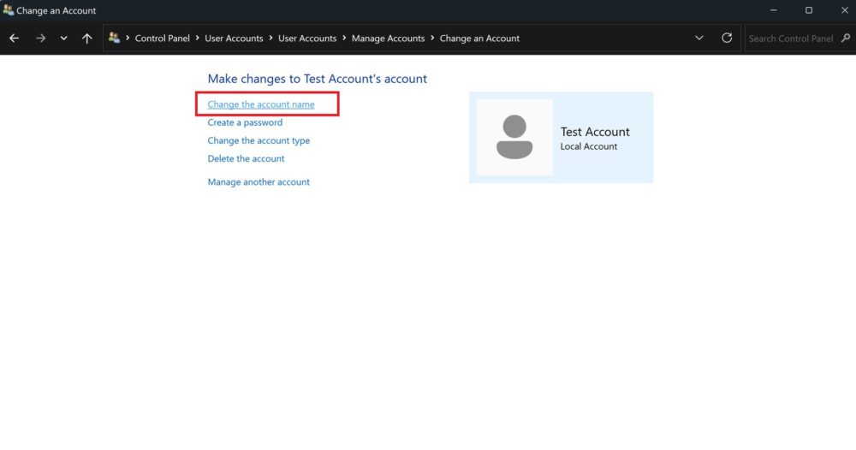Click the magnifier icon in search box

846,38
